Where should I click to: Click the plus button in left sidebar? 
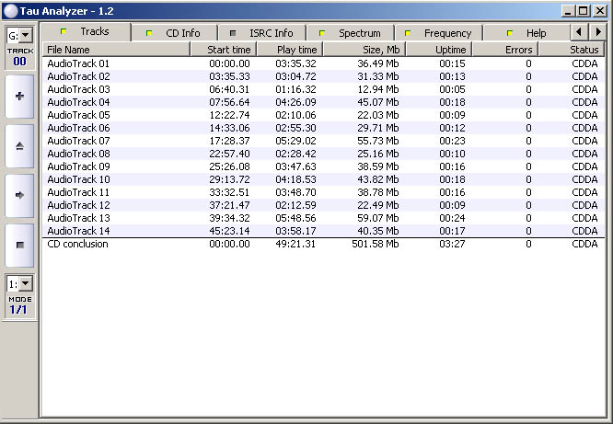click(19, 95)
